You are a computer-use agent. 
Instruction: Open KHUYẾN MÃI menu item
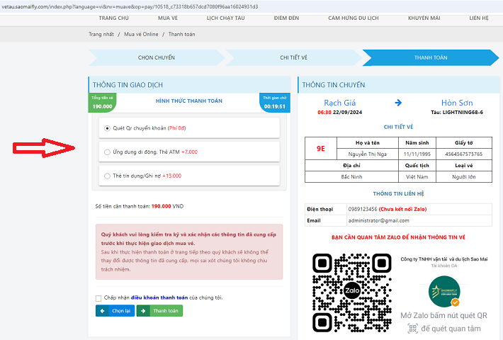[x=424, y=18]
